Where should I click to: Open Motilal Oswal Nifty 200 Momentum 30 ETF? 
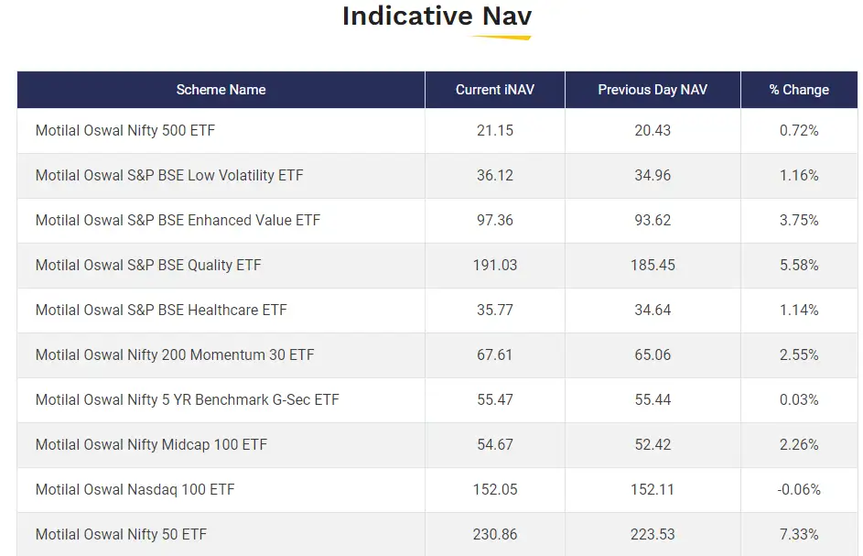click(x=175, y=355)
